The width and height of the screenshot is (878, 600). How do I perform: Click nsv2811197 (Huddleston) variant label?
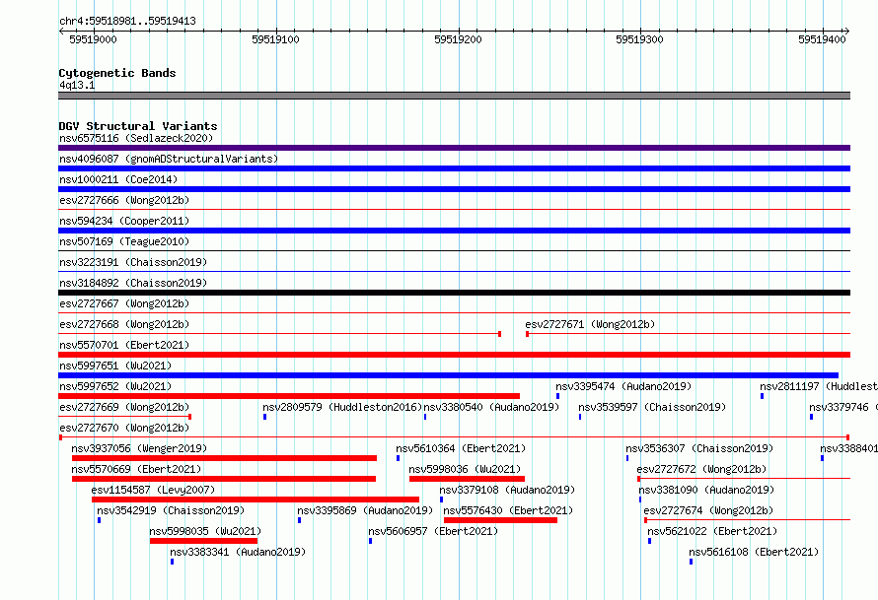(819, 386)
